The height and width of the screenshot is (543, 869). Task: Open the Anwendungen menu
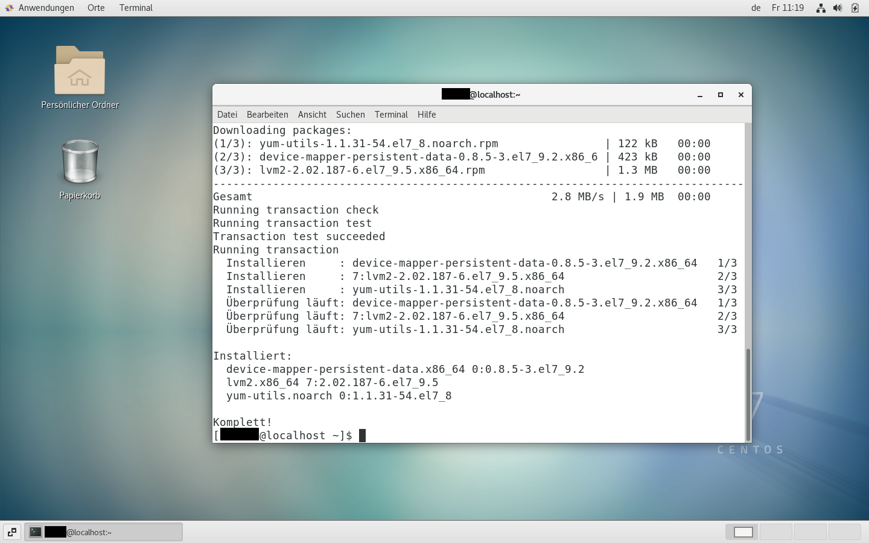46,8
